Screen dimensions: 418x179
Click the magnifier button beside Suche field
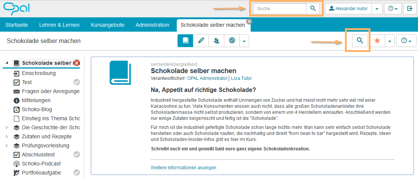[x=313, y=9]
